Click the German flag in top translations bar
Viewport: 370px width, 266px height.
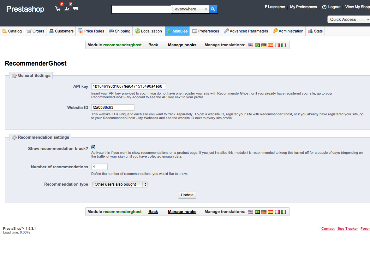(x=264, y=45)
